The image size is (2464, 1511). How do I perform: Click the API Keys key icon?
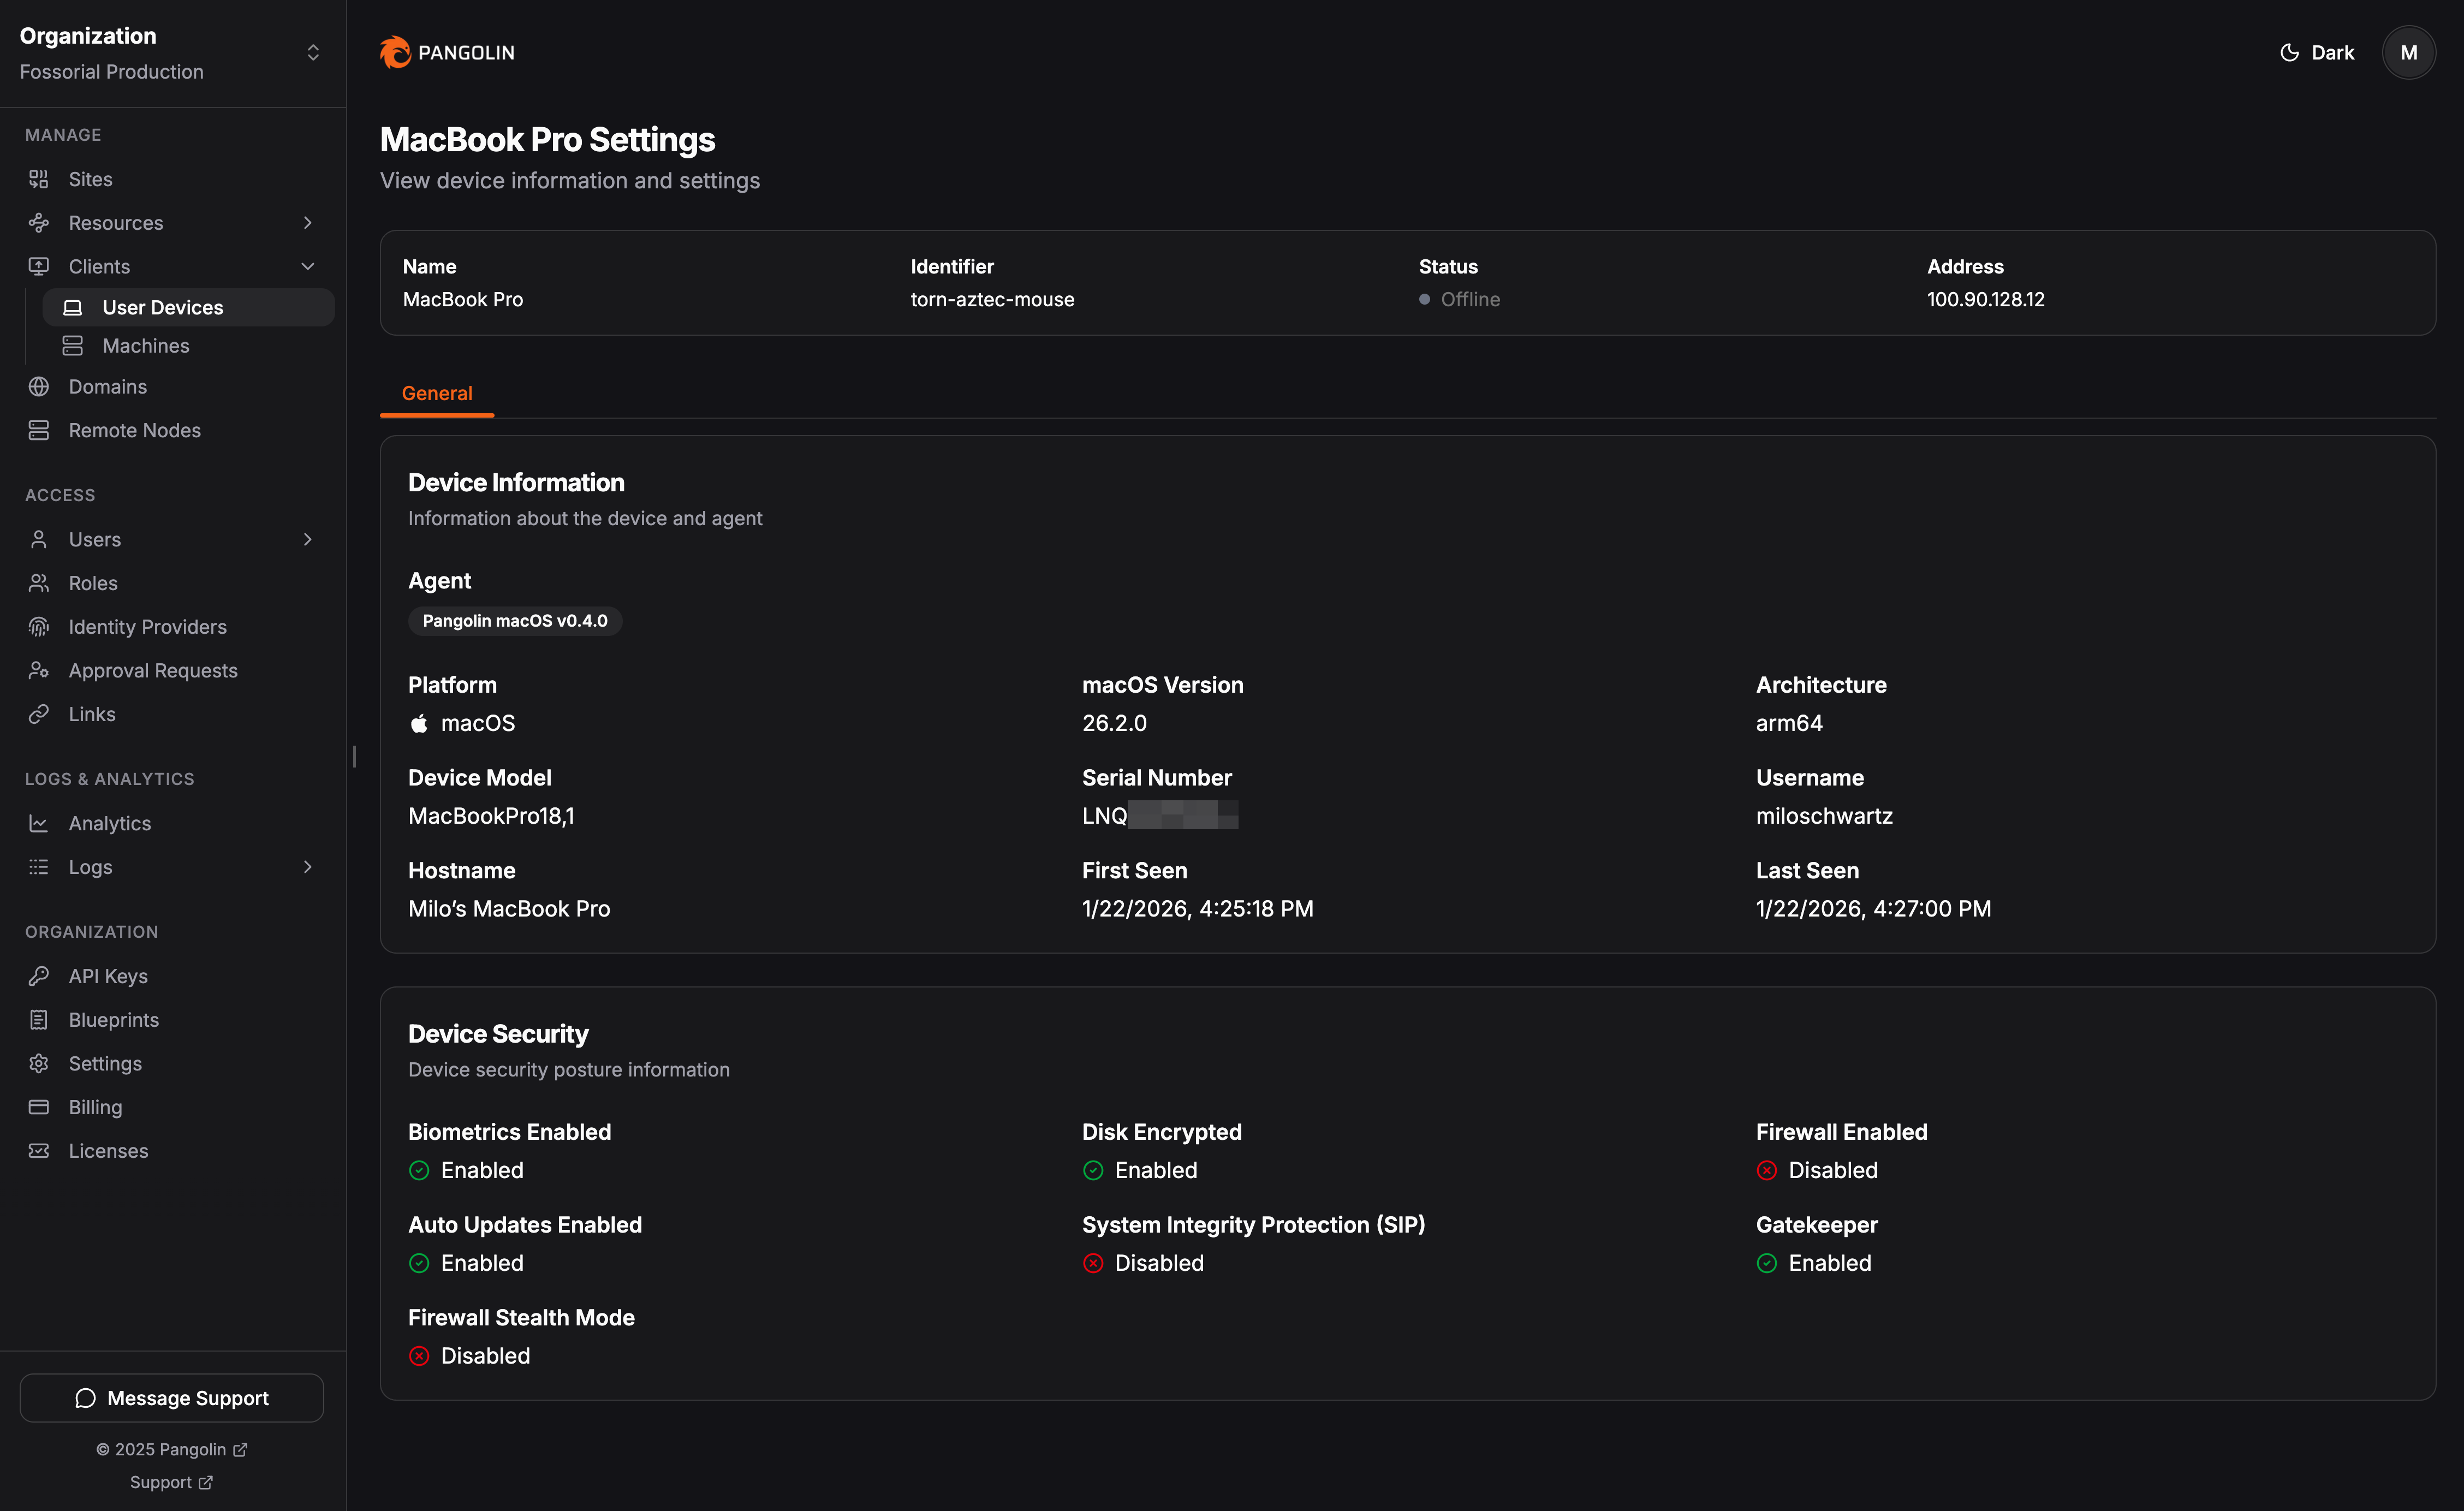pyautogui.click(x=39, y=976)
